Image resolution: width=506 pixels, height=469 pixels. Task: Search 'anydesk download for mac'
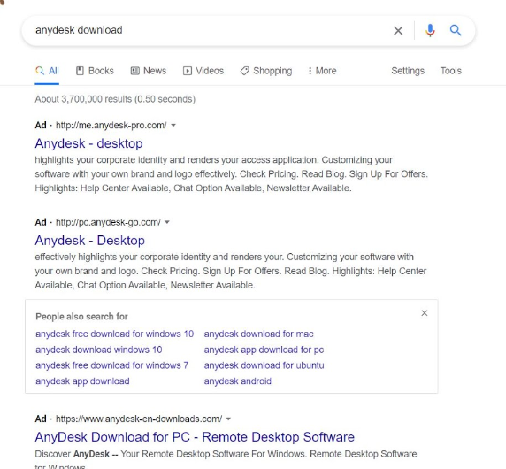click(x=258, y=334)
